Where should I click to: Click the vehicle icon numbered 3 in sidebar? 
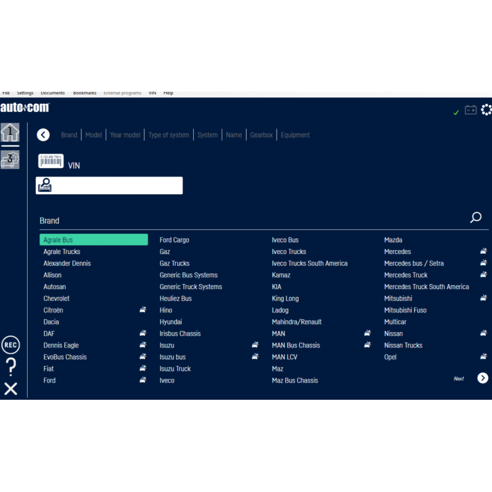coord(10,159)
